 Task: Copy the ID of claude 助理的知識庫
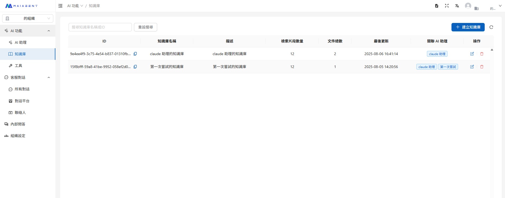coord(135,54)
